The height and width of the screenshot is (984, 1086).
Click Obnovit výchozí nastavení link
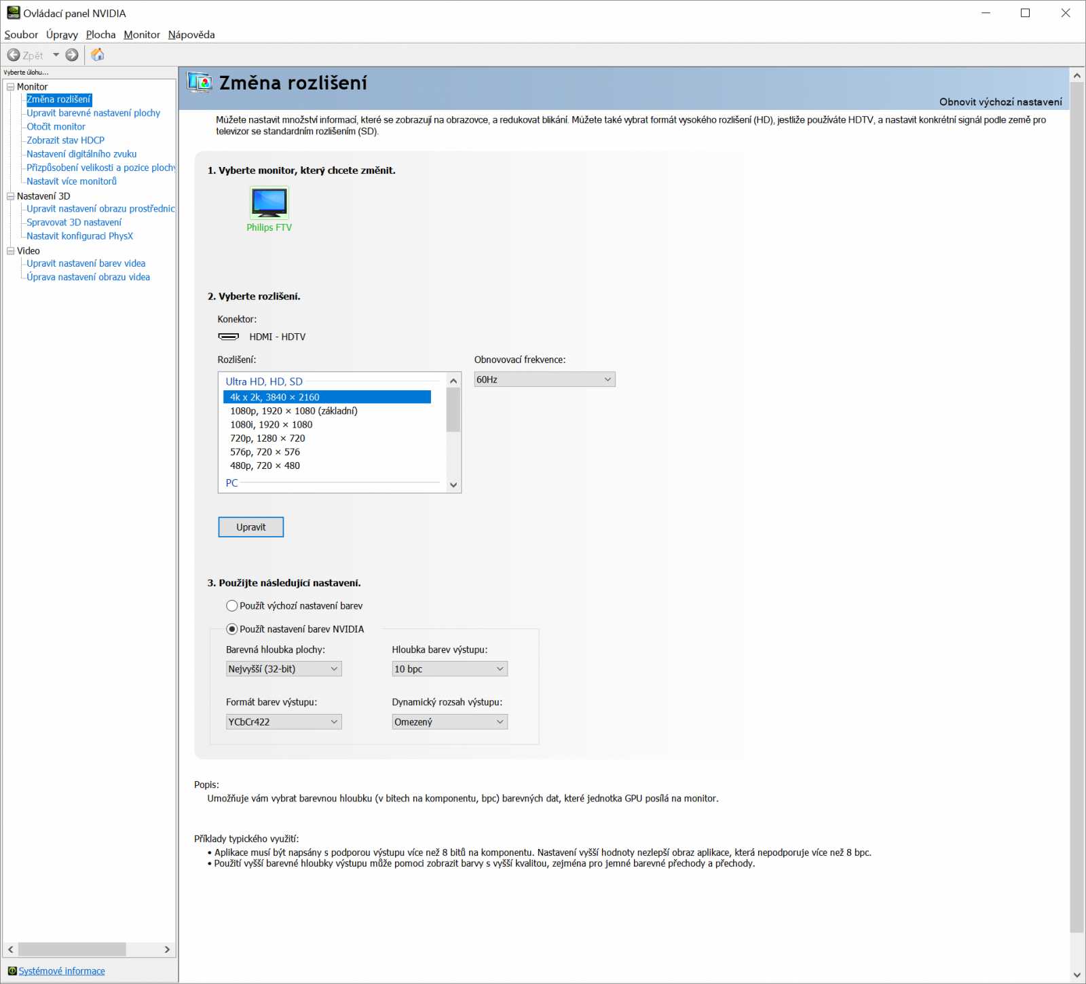coord(1000,102)
